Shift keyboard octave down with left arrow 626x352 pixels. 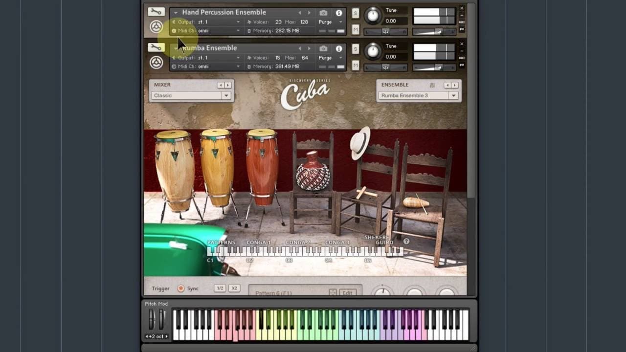(x=147, y=336)
